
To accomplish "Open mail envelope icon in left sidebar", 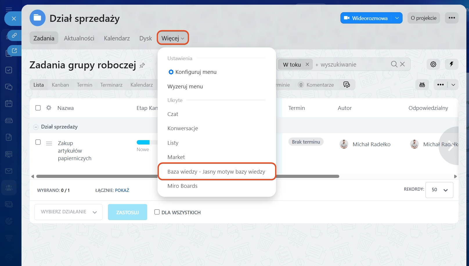I will [9, 171].
